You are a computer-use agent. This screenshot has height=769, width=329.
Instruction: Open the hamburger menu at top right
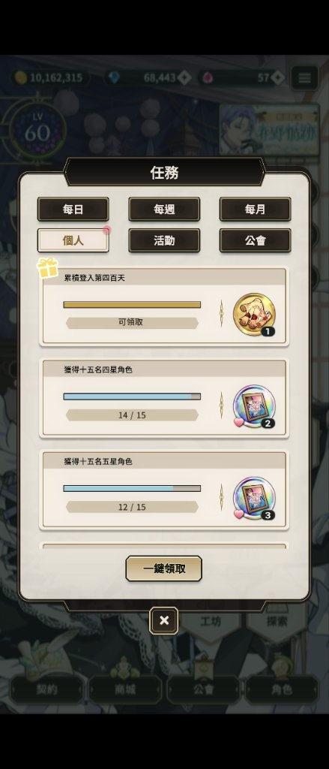click(304, 78)
